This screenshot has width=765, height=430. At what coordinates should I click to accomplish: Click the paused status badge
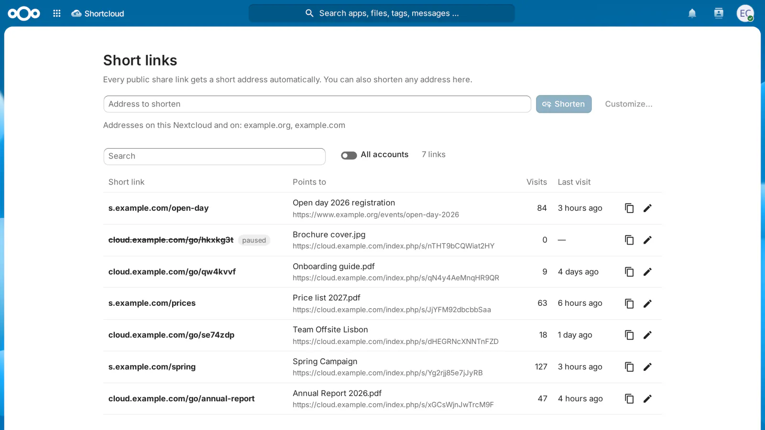point(254,240)
